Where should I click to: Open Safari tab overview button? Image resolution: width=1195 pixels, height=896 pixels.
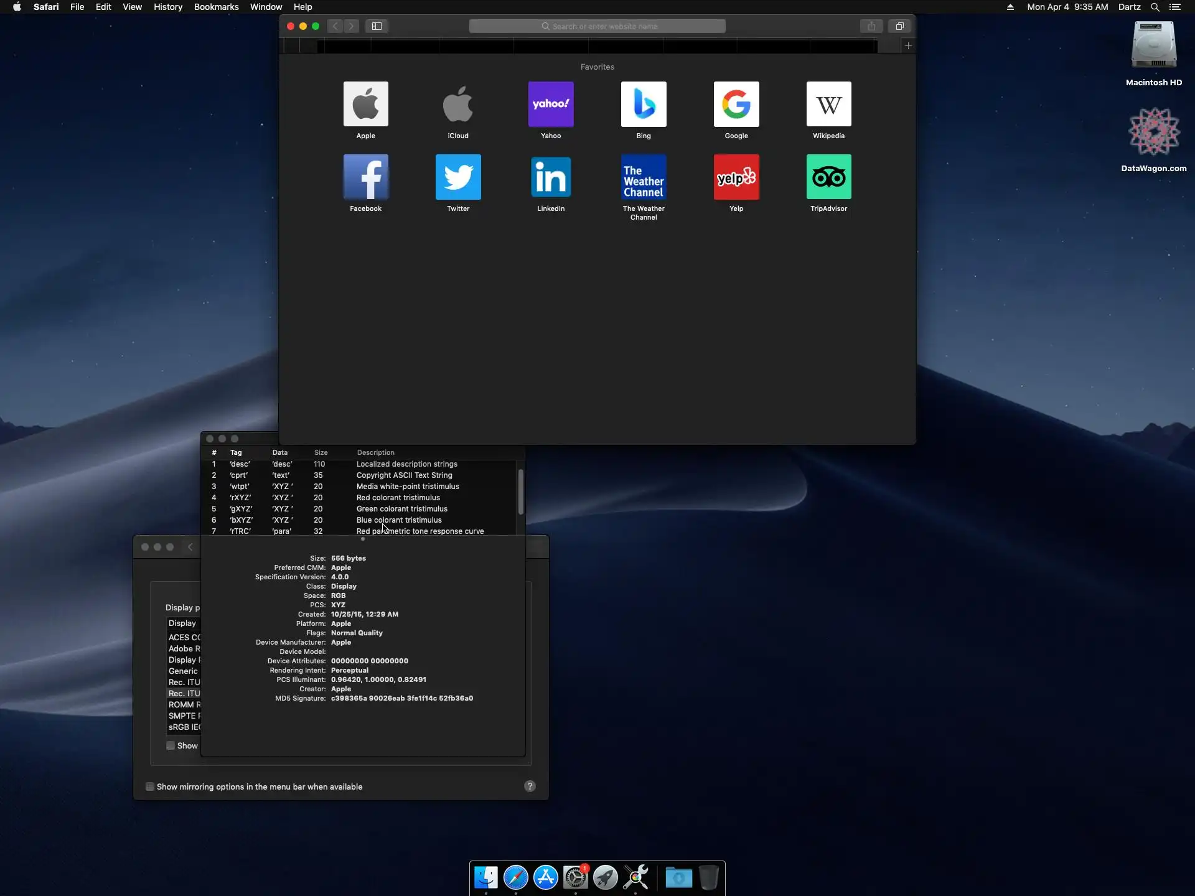[899, 26]
